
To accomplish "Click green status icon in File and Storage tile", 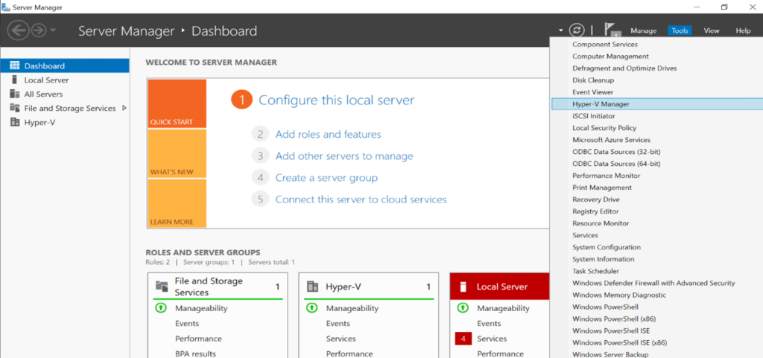I will click(161, 308).
